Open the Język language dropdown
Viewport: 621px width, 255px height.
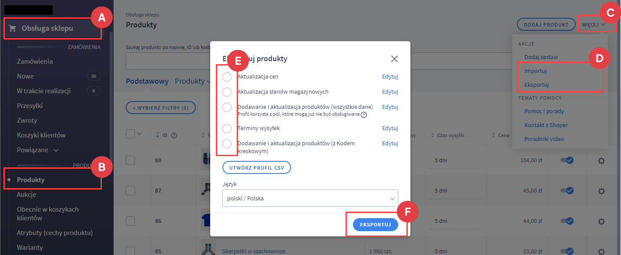310,198
